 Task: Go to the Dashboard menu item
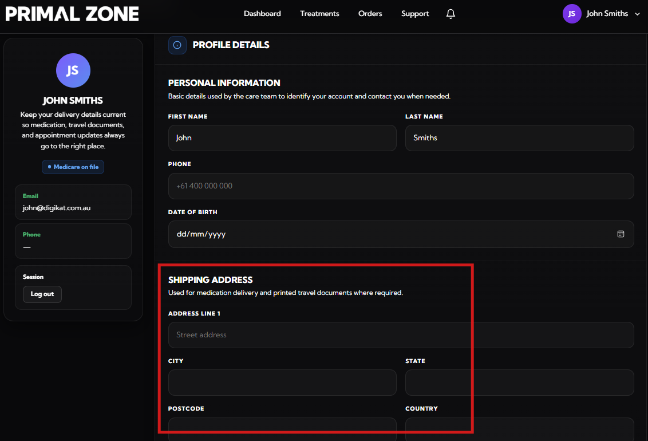pos(262,14)
